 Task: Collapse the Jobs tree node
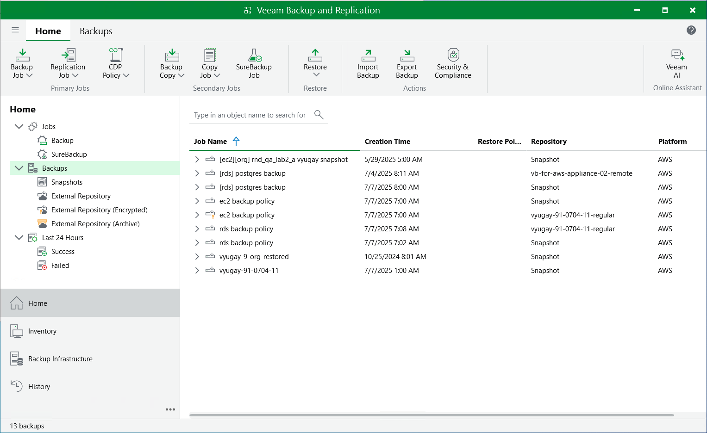coord(19,127)
